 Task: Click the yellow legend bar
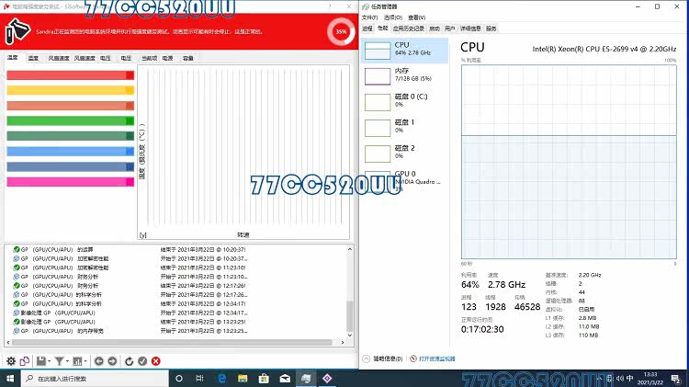71,91
